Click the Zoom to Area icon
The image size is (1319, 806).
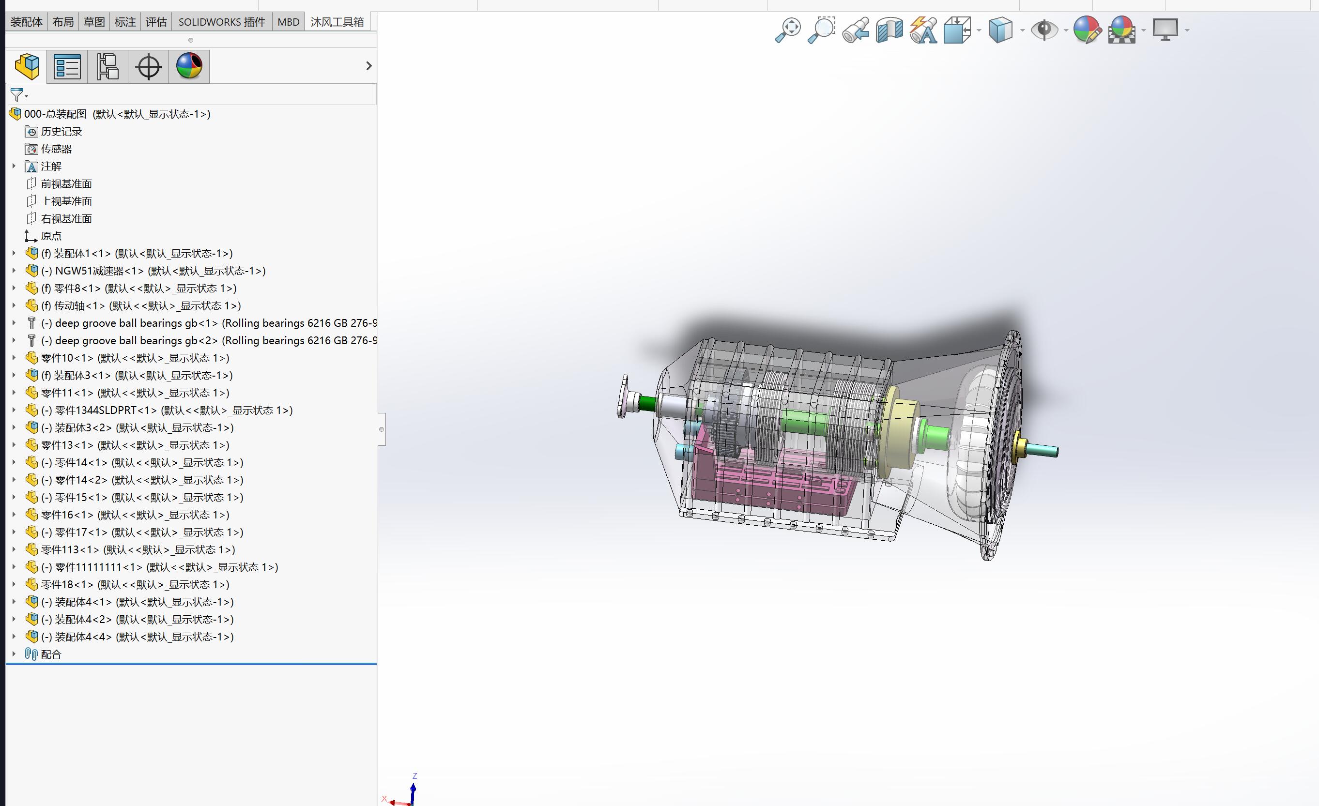point(821,30)
